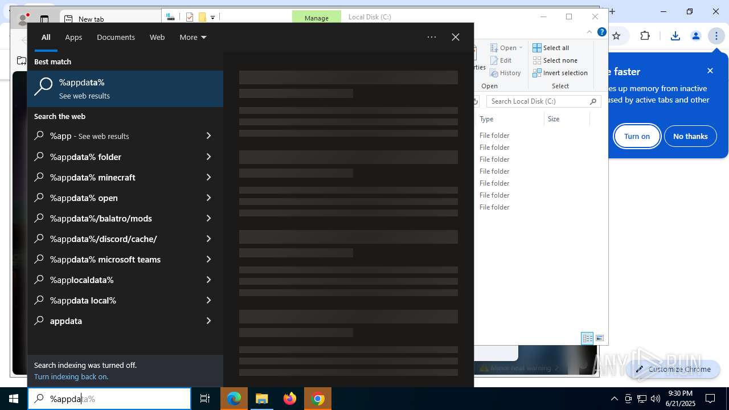Click the properties quick access icon
The height and width of the screenshot is (410, 729).
190,17
